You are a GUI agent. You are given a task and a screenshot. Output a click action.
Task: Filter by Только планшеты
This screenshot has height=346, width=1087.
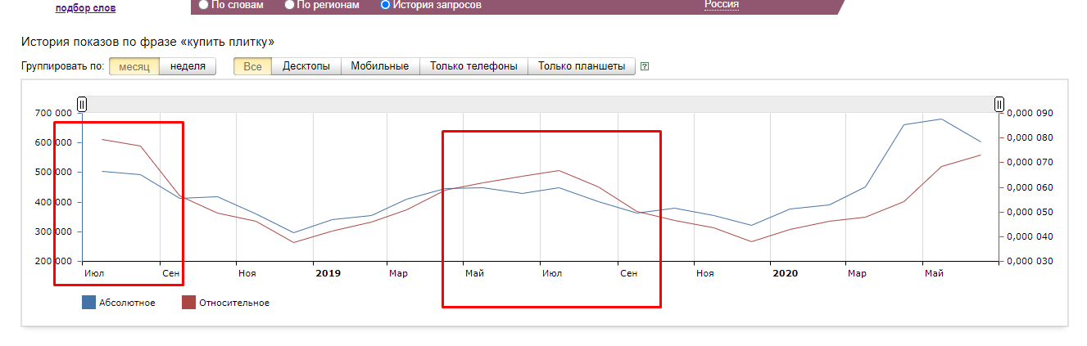pyautogui.click(x=582, y=66)
